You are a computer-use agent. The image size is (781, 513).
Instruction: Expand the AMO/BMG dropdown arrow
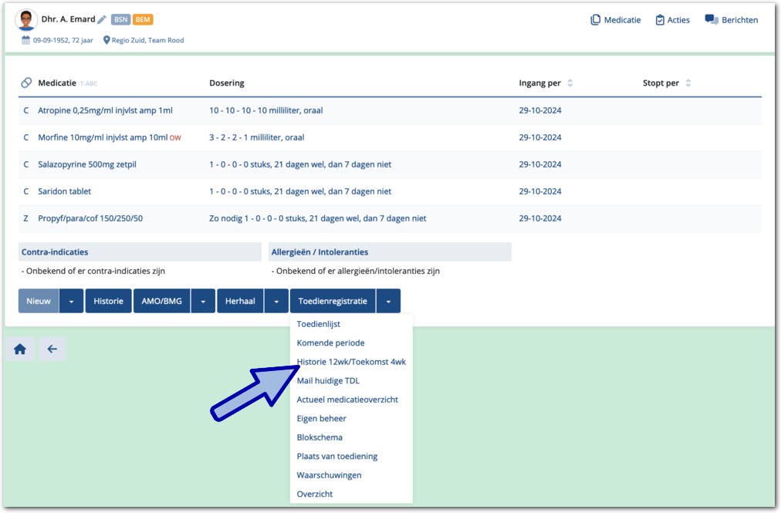pyautogui.click(x=203, y=301)
